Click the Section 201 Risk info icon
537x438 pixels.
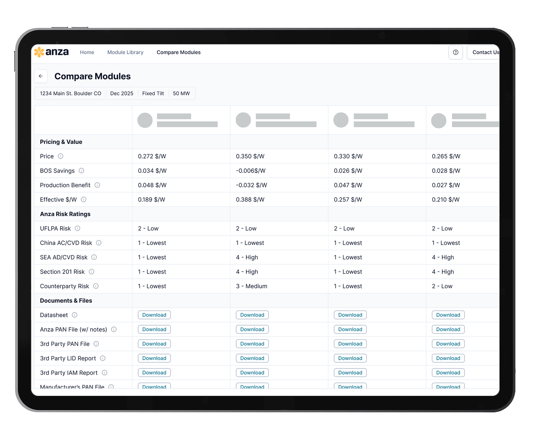point(91,272)
